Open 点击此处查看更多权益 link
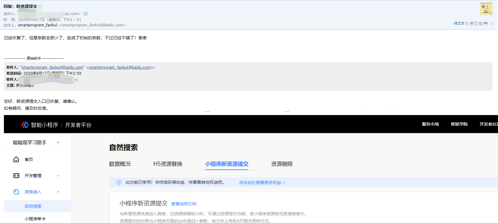The width and height of the screenshot is (498, 223). [x=262, y=183]
